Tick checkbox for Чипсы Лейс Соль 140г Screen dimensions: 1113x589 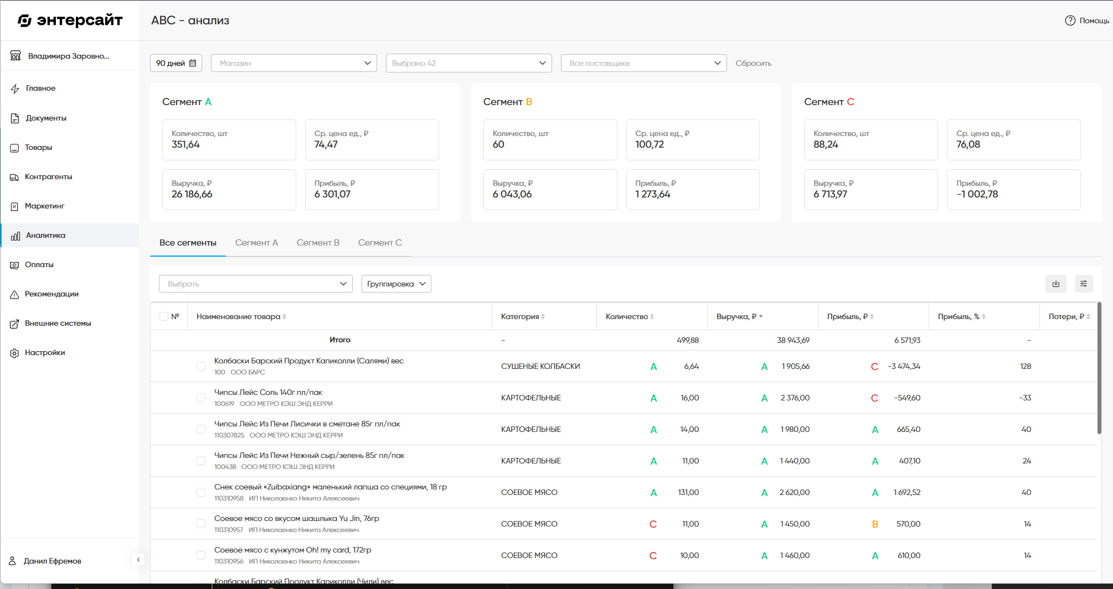(x=201, y=398)
